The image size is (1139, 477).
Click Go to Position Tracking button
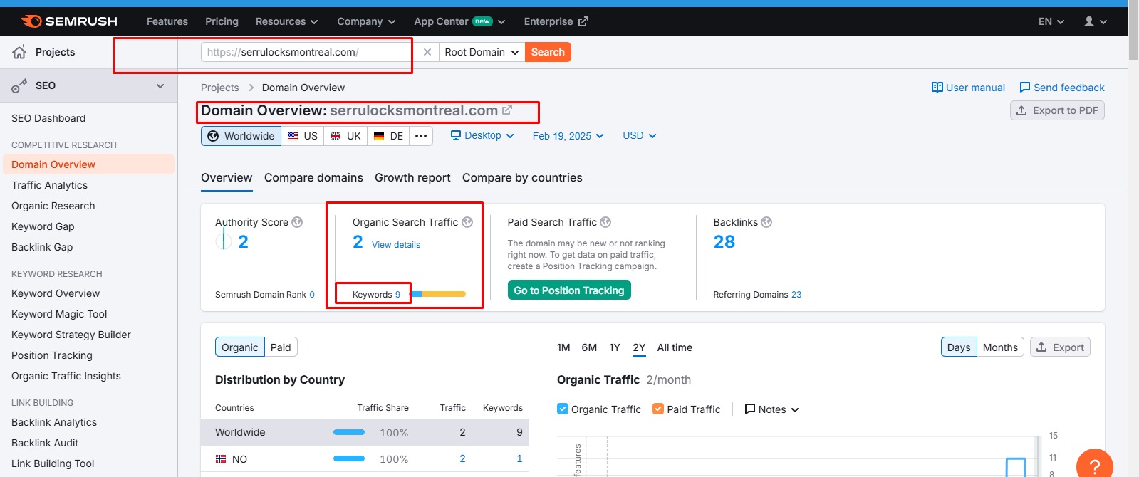[x=569, y=290]
